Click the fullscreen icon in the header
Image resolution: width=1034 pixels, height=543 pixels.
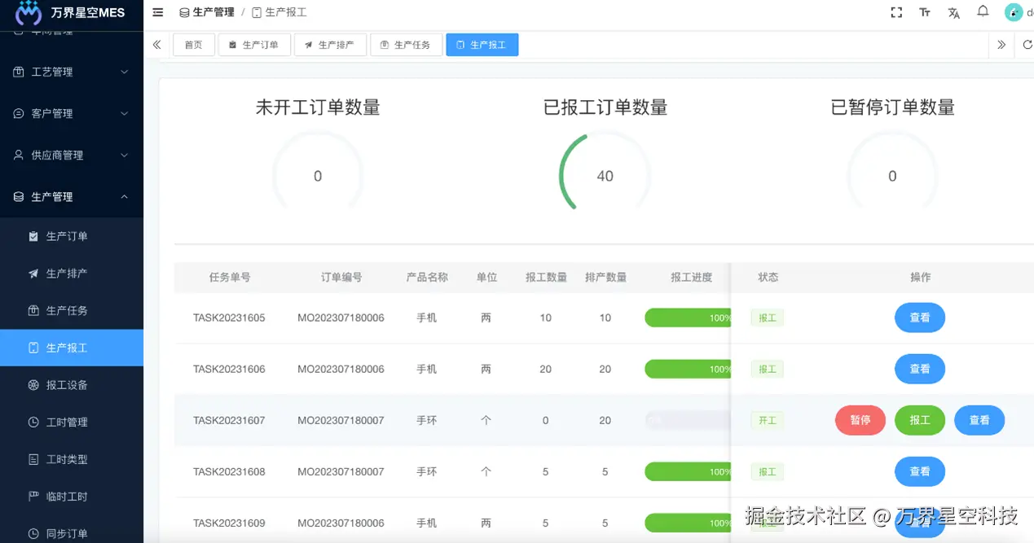pos(896,12)
